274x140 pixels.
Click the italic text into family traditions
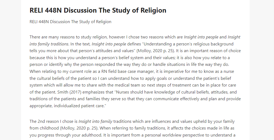(x=49, y=44)
